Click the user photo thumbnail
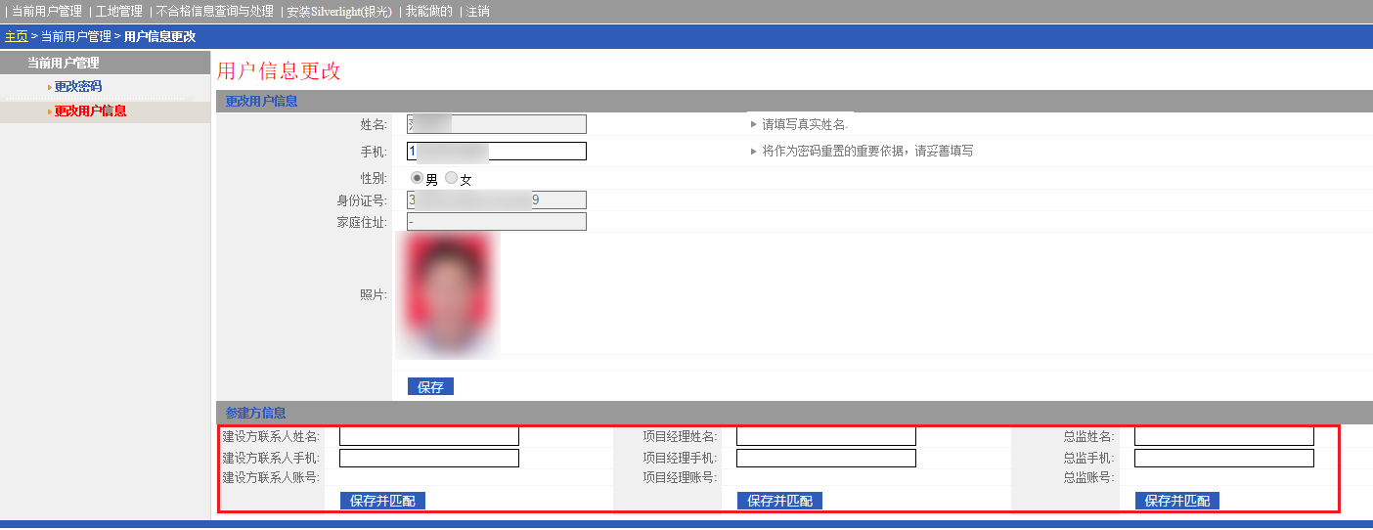 [x=448, y=294]
